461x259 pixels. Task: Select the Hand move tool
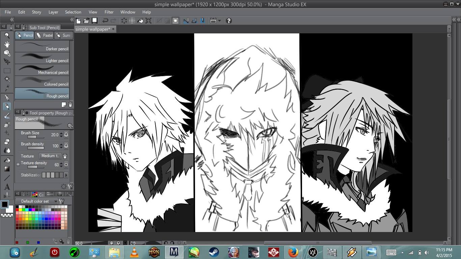7,44
